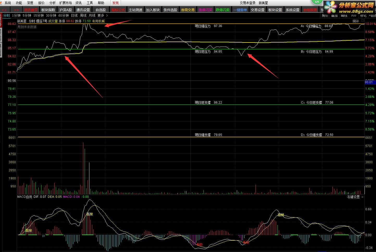Click the 专用机械 sector label
This screenshot has width=376, height=252.
[98, 21]
